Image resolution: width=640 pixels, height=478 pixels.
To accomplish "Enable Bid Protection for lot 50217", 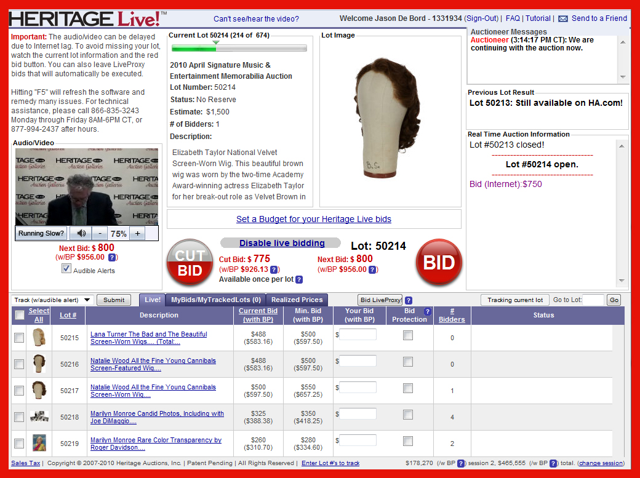I will (408, 388).
